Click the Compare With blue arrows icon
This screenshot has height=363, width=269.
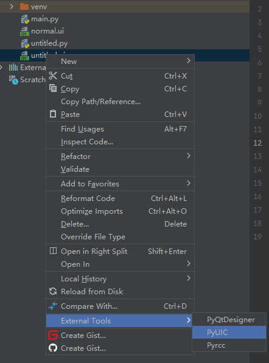pyautogui.click(x=53, y=306)
